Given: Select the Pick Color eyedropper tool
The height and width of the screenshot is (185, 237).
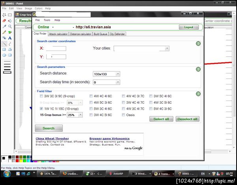Looking at the screenshot, I should point(4,26).
